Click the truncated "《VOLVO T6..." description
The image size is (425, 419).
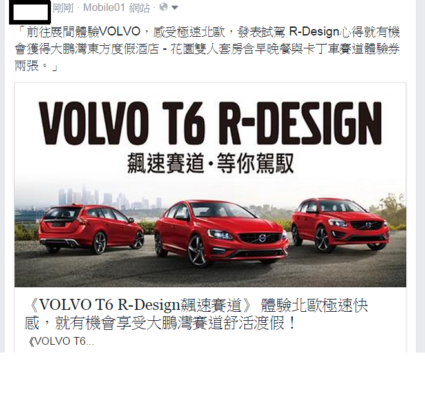pyautogui.click(x=61, y=342)
